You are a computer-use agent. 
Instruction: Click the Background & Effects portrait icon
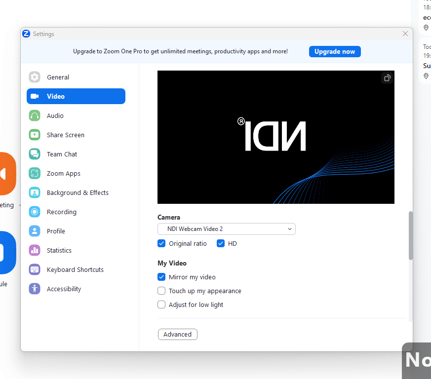coord(35,192)
